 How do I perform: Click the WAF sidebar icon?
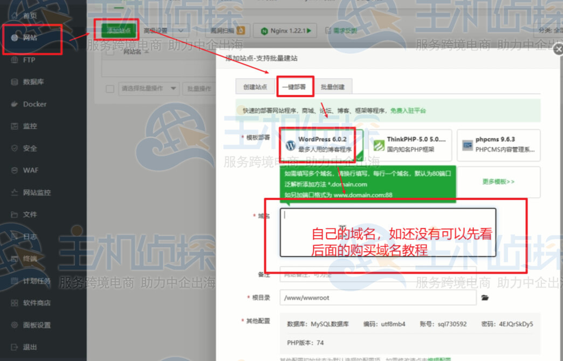point(24,170)
